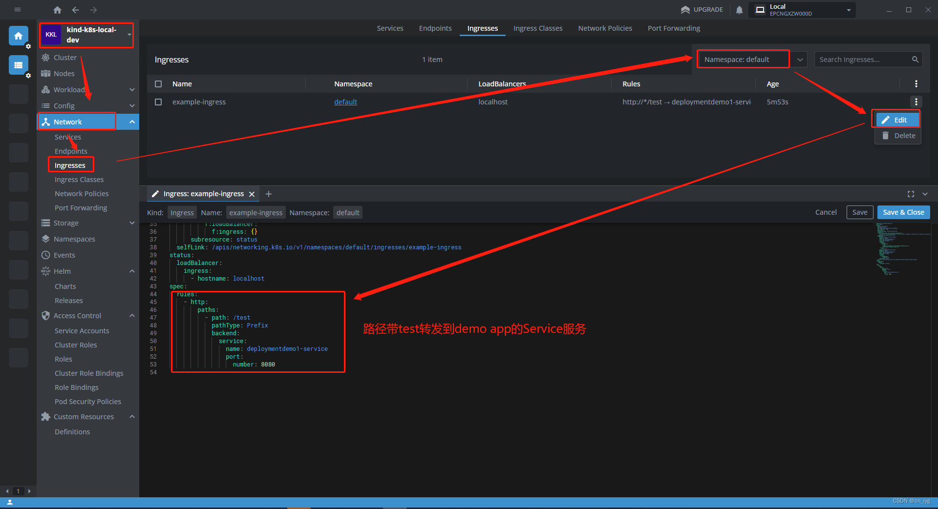Navigate back with the left arrow

(x=75, y=10)
